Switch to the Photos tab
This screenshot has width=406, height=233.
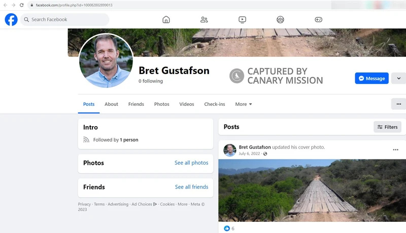pyautogui.click(x=161, y=104)
